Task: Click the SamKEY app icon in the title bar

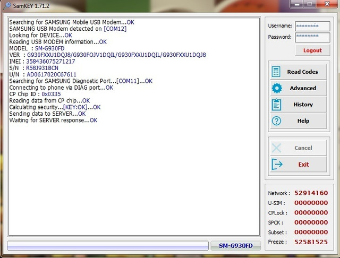Action: pyautogui.click(x=7, y=5)
